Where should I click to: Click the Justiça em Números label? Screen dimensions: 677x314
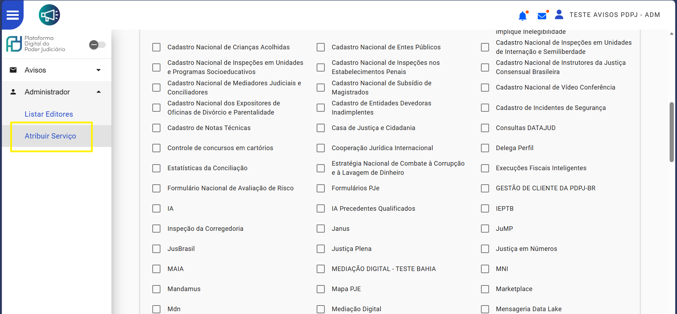coord(526,249)
